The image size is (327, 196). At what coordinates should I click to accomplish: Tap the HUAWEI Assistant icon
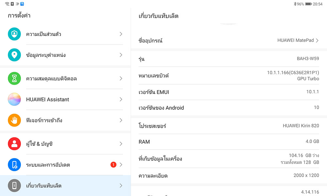coord(14,99)
